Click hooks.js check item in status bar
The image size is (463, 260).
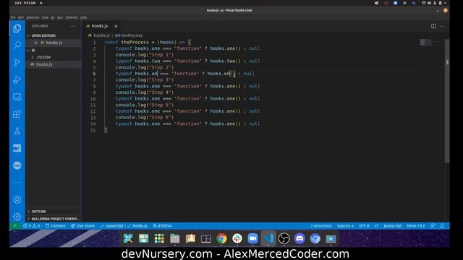137,226
